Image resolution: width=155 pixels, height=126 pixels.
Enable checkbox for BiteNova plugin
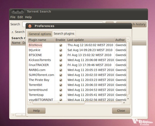tap(61, 45)
